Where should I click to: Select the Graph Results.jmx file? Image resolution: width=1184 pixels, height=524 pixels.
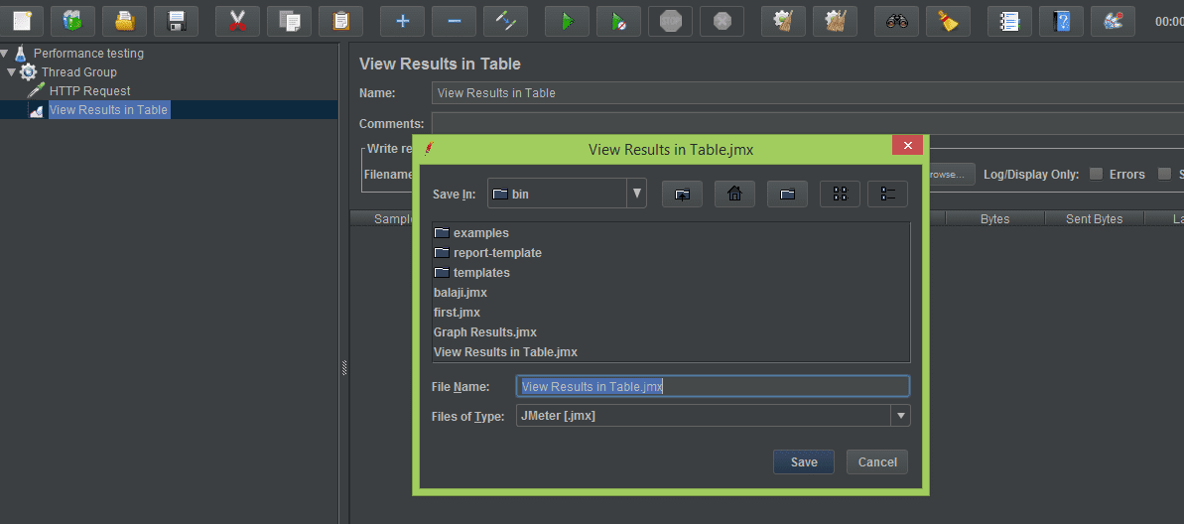click(x=484, y=332)
